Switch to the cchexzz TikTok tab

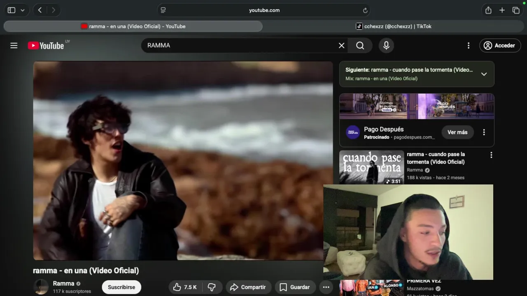point(394,26)
